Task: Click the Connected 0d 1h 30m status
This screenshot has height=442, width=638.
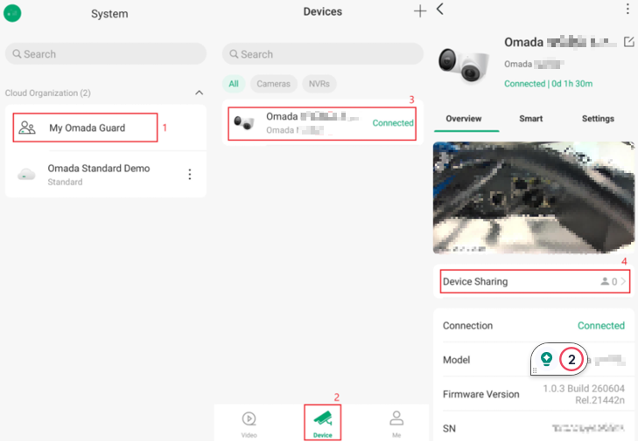Action: 548,84
